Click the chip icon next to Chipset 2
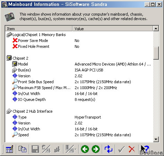 point(9,58)
